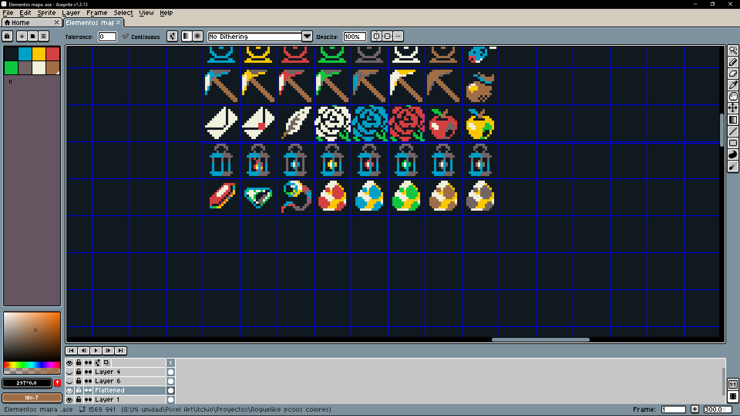Screen dimensions: 740x416
Task: Show Layer 4 using its eye icon
Action: (69, 372)
